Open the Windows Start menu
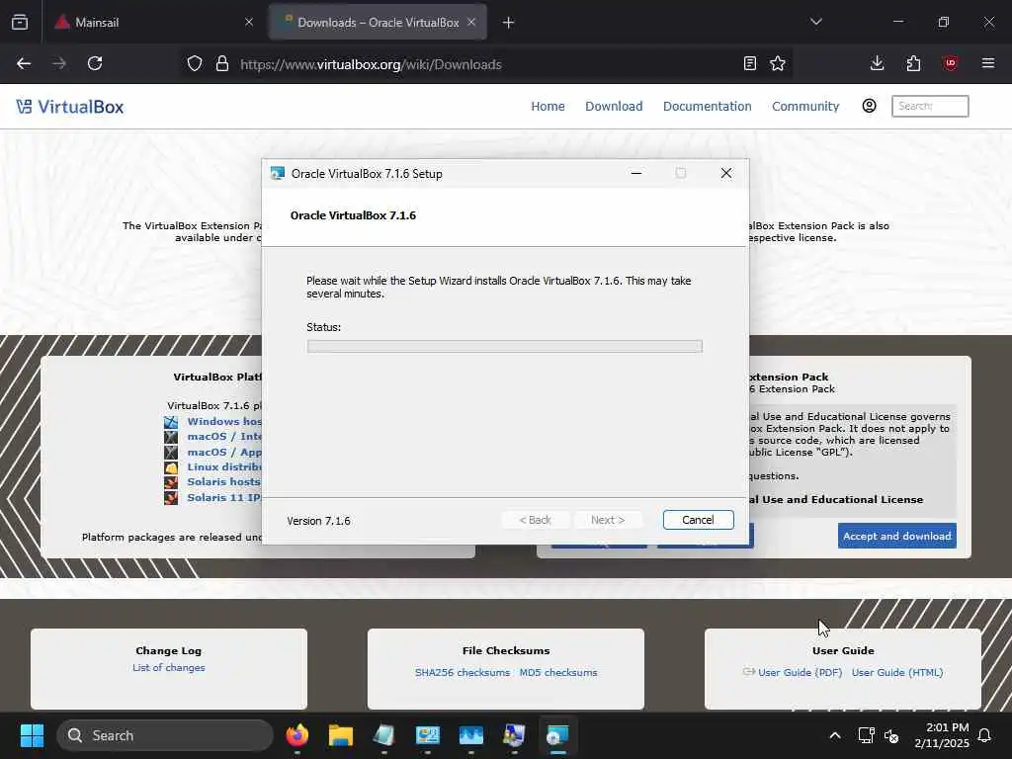 coord(32,735)
